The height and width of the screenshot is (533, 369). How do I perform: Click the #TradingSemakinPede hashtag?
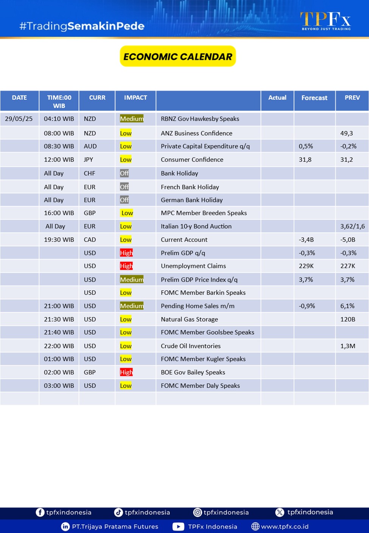coord(82,26)
